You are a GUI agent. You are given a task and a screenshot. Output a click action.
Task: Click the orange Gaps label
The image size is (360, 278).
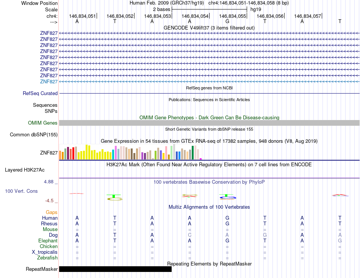pyautogui.click(x=52, y=212)
